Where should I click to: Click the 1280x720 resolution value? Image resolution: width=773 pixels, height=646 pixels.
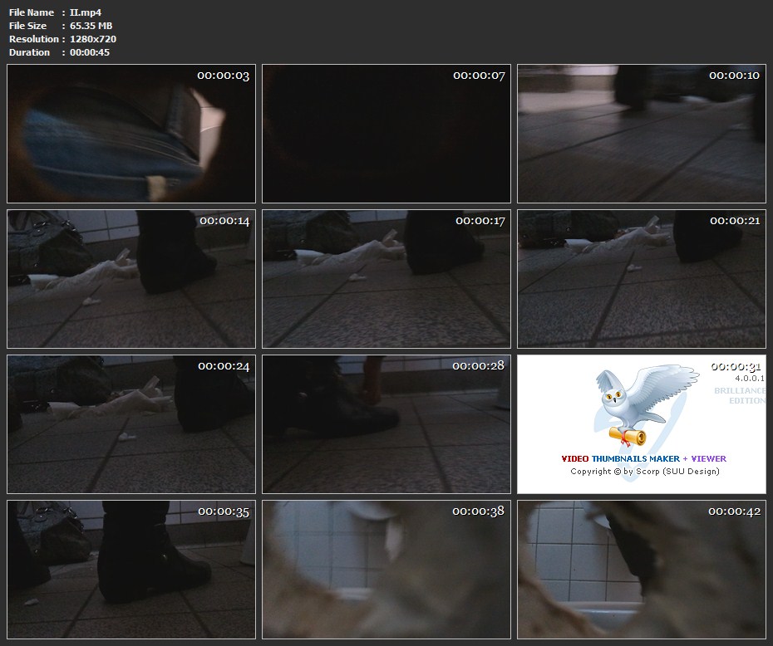(x=93, y=39)
